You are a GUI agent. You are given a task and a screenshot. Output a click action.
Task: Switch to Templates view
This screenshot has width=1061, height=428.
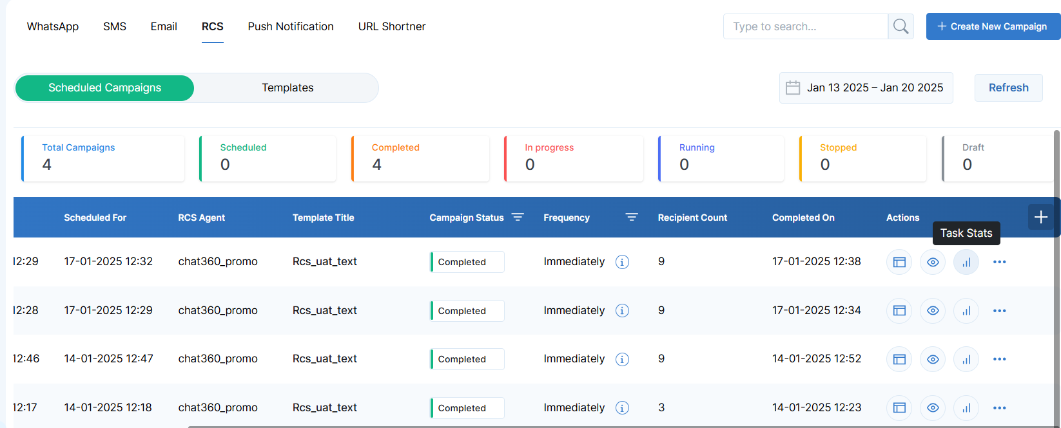[x=287, y=88]
